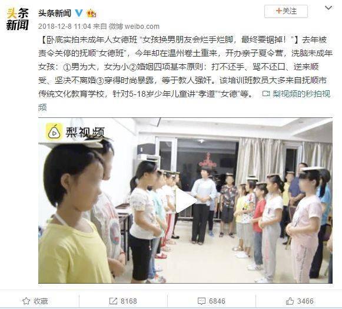Image resolution: width=342 pixels, height=309 pixels.
Task: Play the embedded video
Action: point(186,200)
